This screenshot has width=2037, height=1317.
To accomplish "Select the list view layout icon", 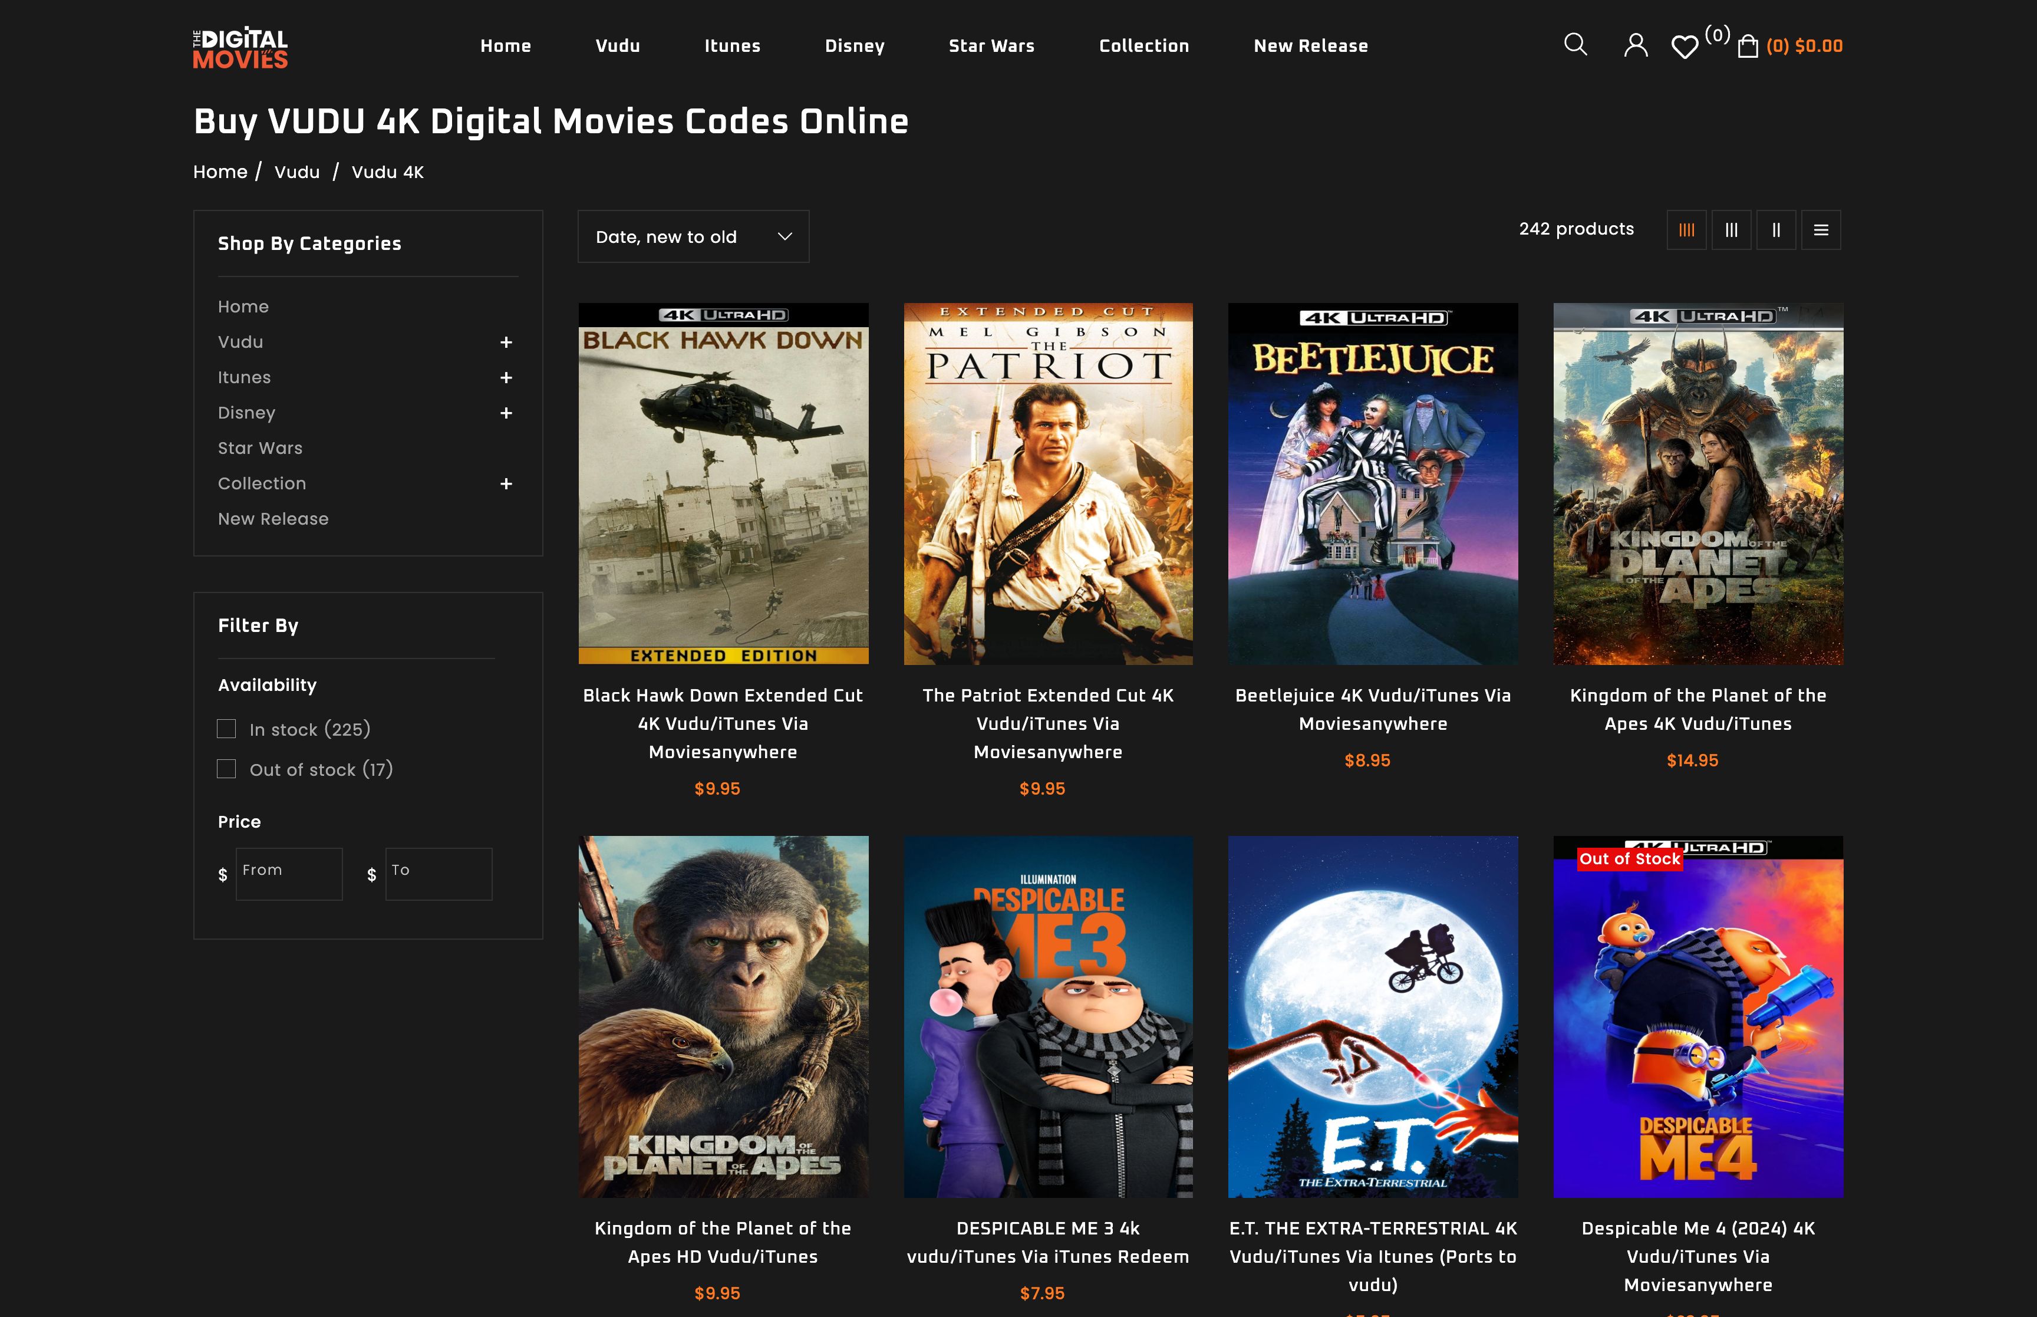I will (x=1822, y=229).
